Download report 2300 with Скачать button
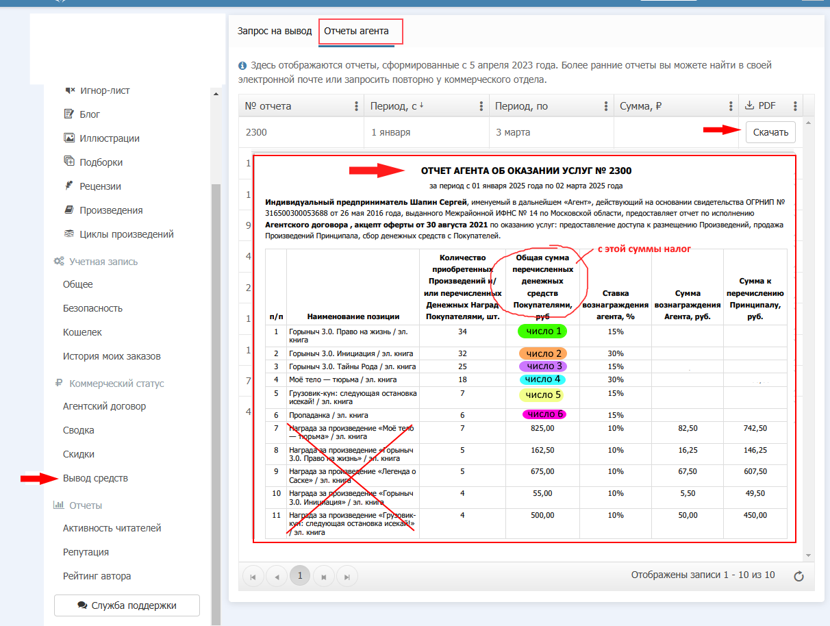830x626 pixels. pos(770,132)
